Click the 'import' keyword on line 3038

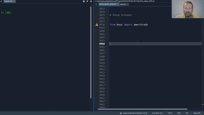128,25
